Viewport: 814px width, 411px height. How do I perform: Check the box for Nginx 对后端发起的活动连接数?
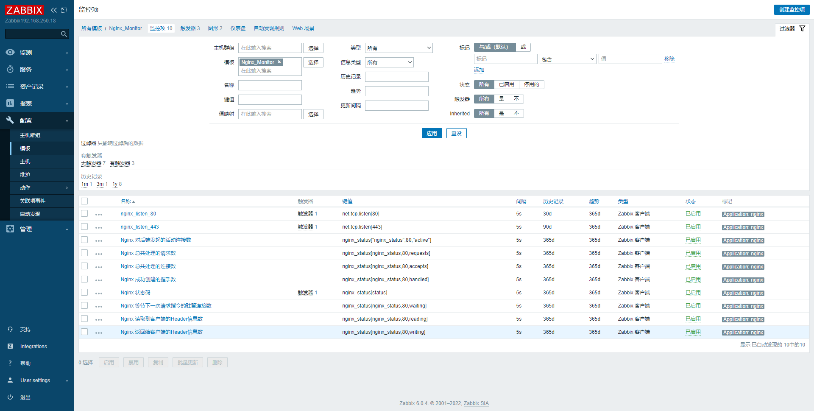(84, 240)
